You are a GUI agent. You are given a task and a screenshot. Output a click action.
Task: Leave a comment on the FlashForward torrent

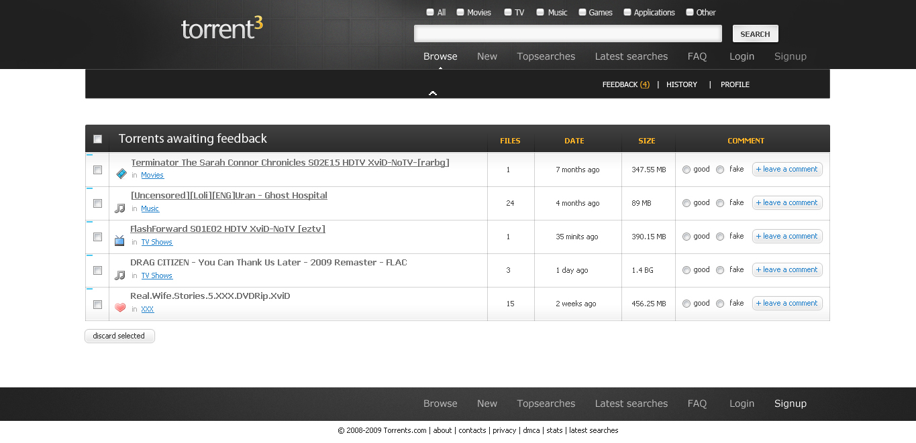pos(786,236)
